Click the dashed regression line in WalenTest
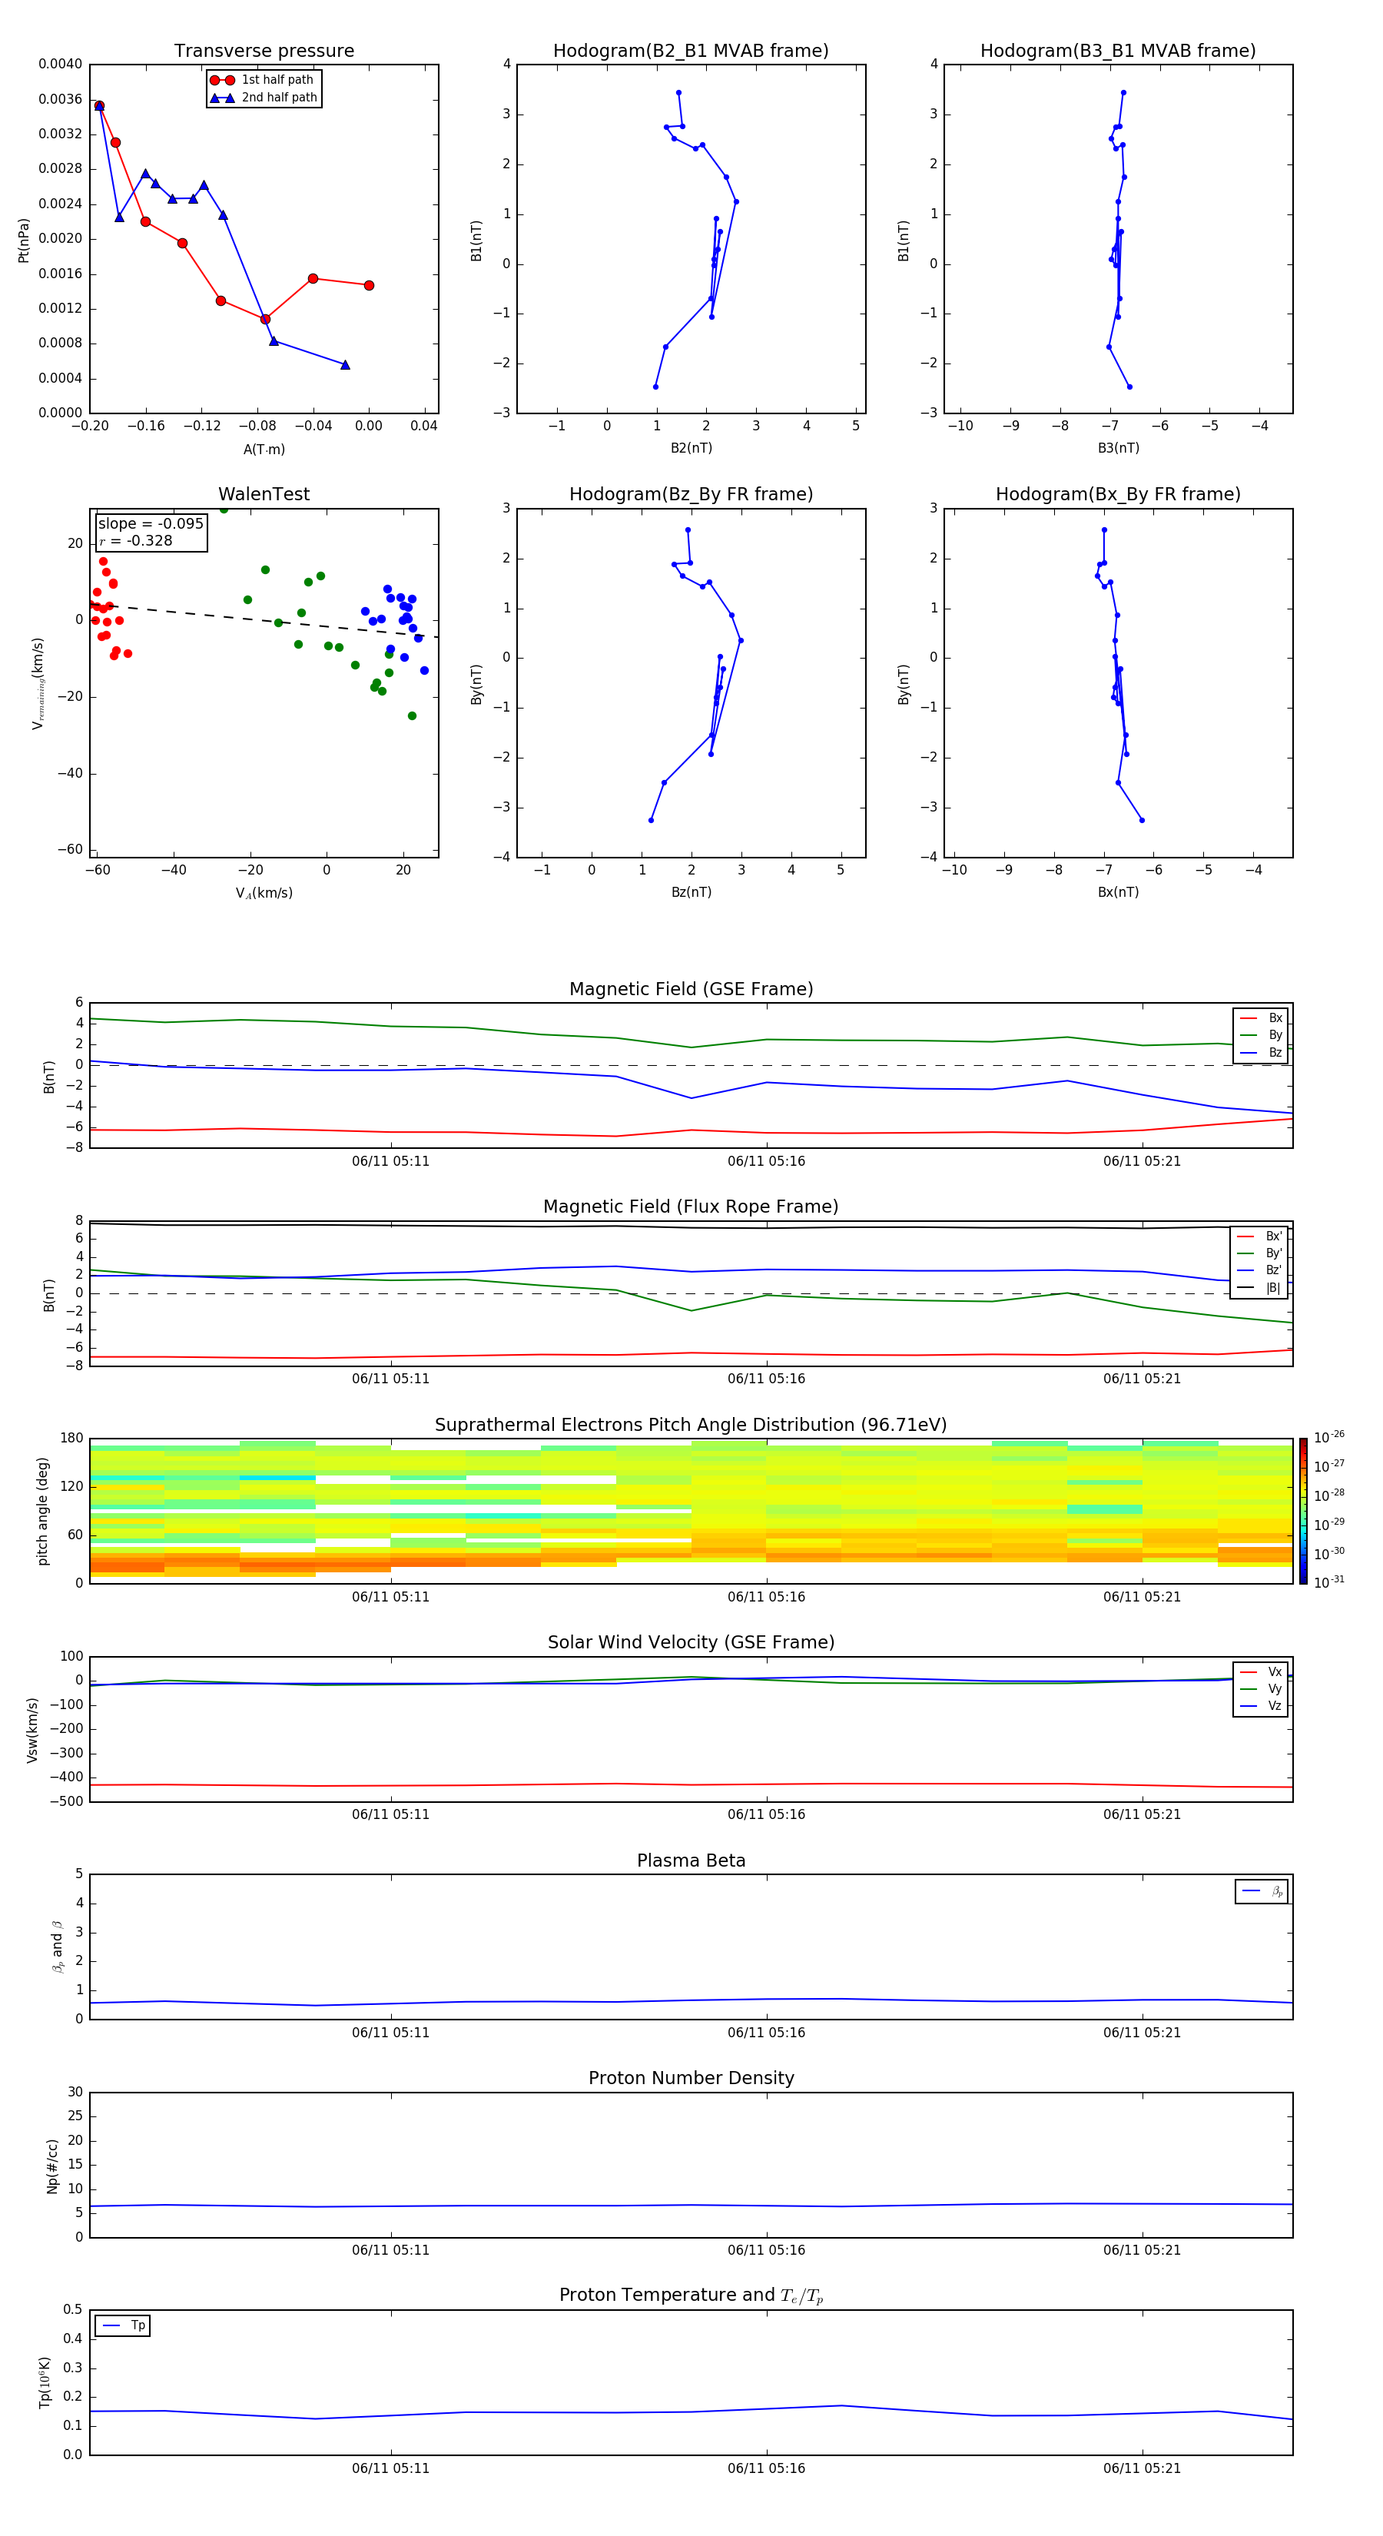This screenshot has height=2536, width=1383. pyautogui.click(x=264, y=620)
